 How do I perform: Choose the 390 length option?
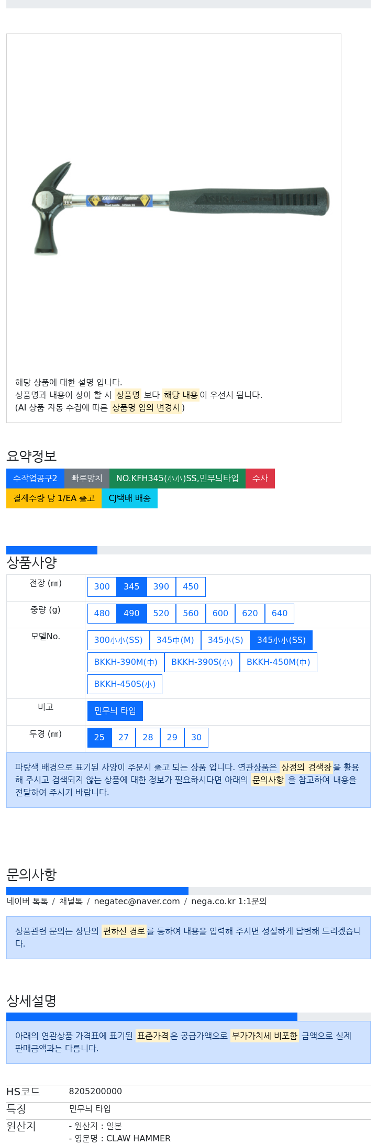161,586
